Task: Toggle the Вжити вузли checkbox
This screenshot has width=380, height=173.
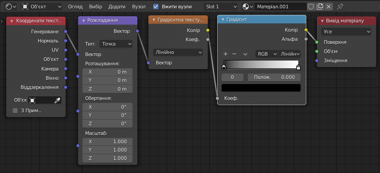Action: (156, 7)
